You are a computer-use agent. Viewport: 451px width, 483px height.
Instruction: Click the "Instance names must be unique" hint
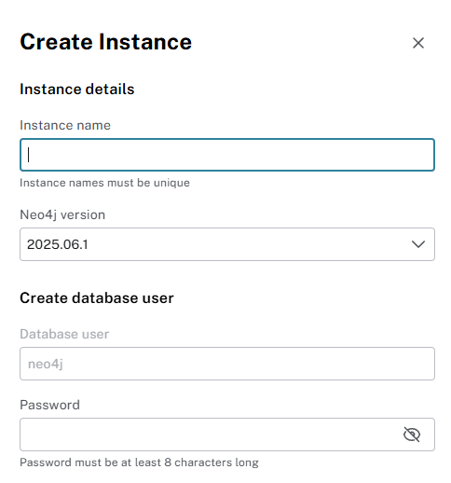(x=104, y=183)
